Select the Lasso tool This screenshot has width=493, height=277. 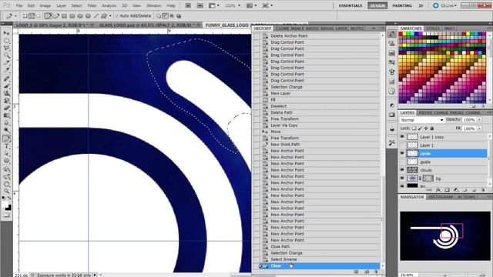tap(7, 48)
